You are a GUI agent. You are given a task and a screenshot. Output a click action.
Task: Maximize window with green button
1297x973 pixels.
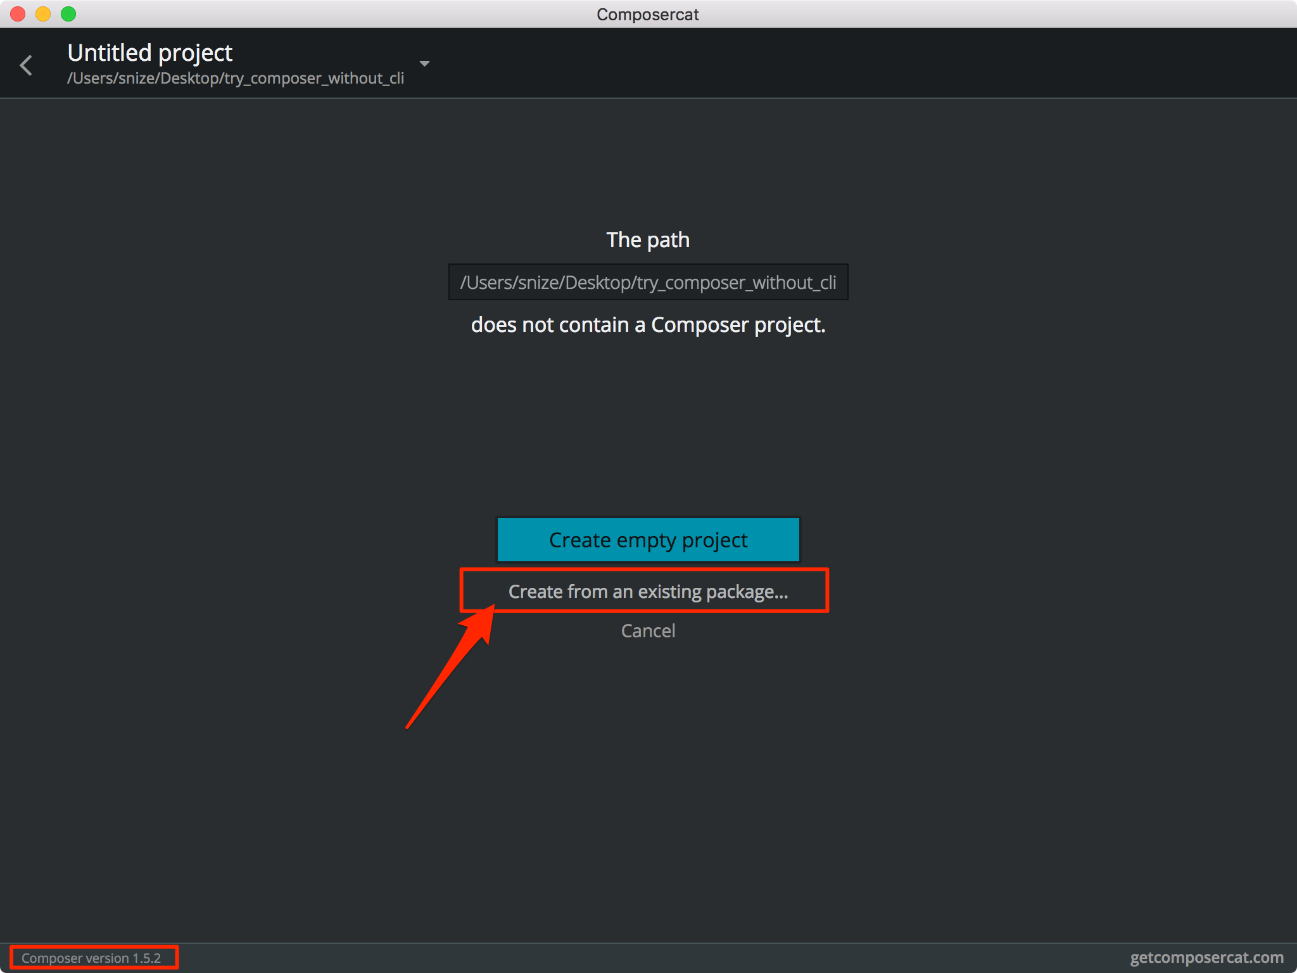click(68, 14)
